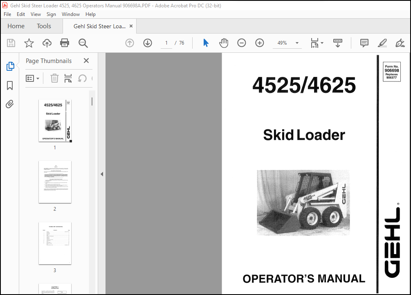
Task: Open the zoom percentage dropdown arrow
Action: 297,43
